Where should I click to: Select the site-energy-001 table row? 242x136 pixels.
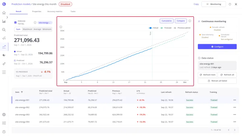[x=125, y=100]
